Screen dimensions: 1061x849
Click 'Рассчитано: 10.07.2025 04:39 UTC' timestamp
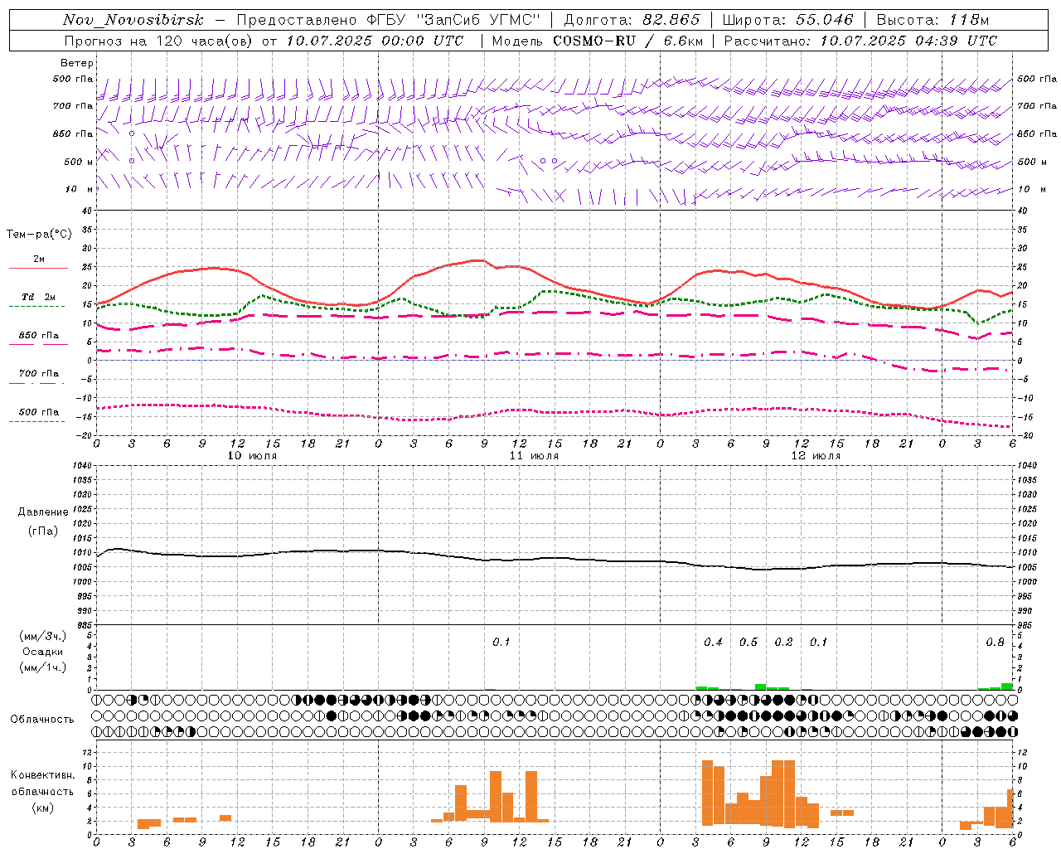coord(860,41)
